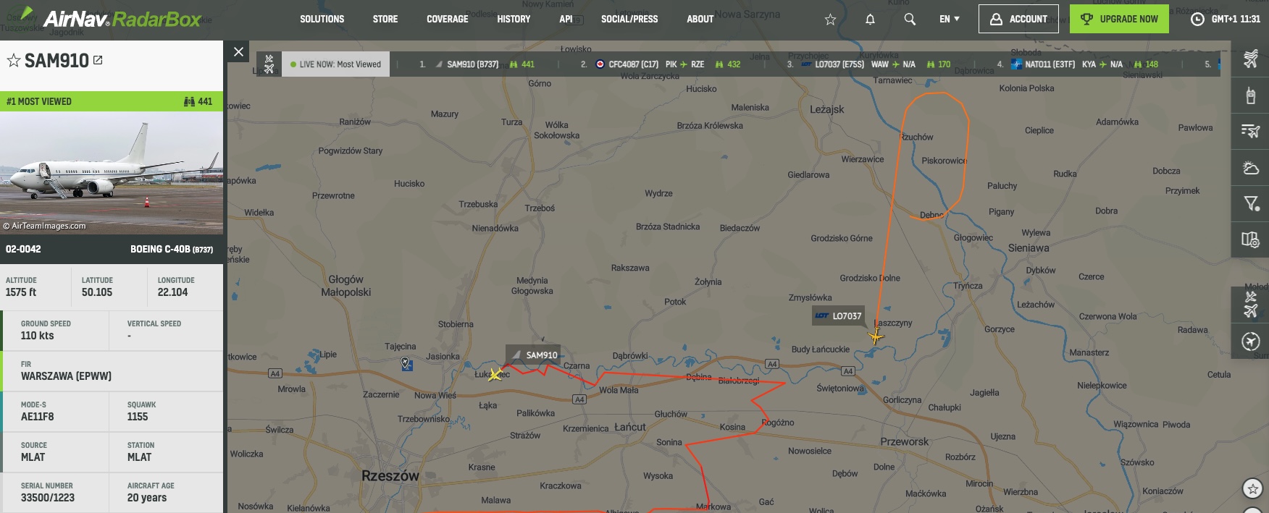This screenshot has height=513, width=1269.
Task: Toggle the aircraft display icon in lower right sidebar
Action: (1250, 305)
